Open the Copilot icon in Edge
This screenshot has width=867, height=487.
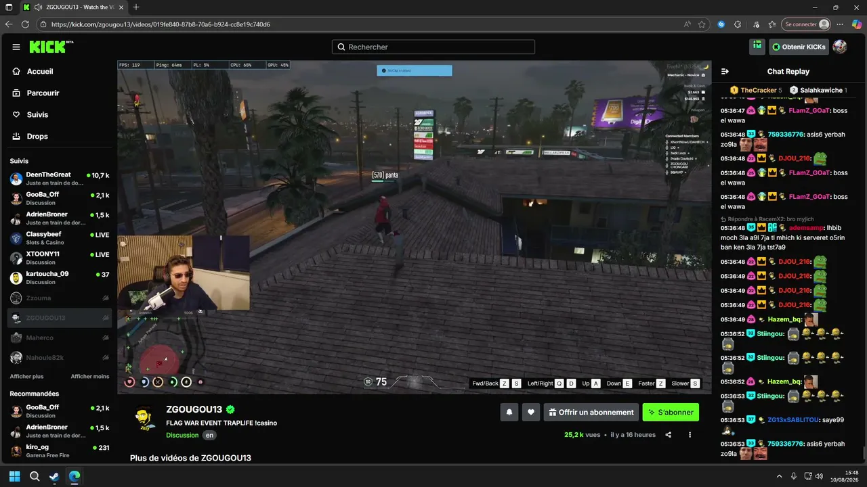(858, 24)
